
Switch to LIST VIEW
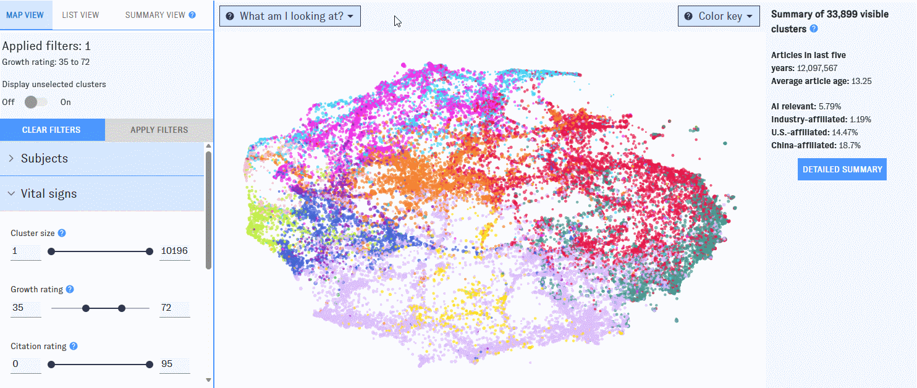80,14
